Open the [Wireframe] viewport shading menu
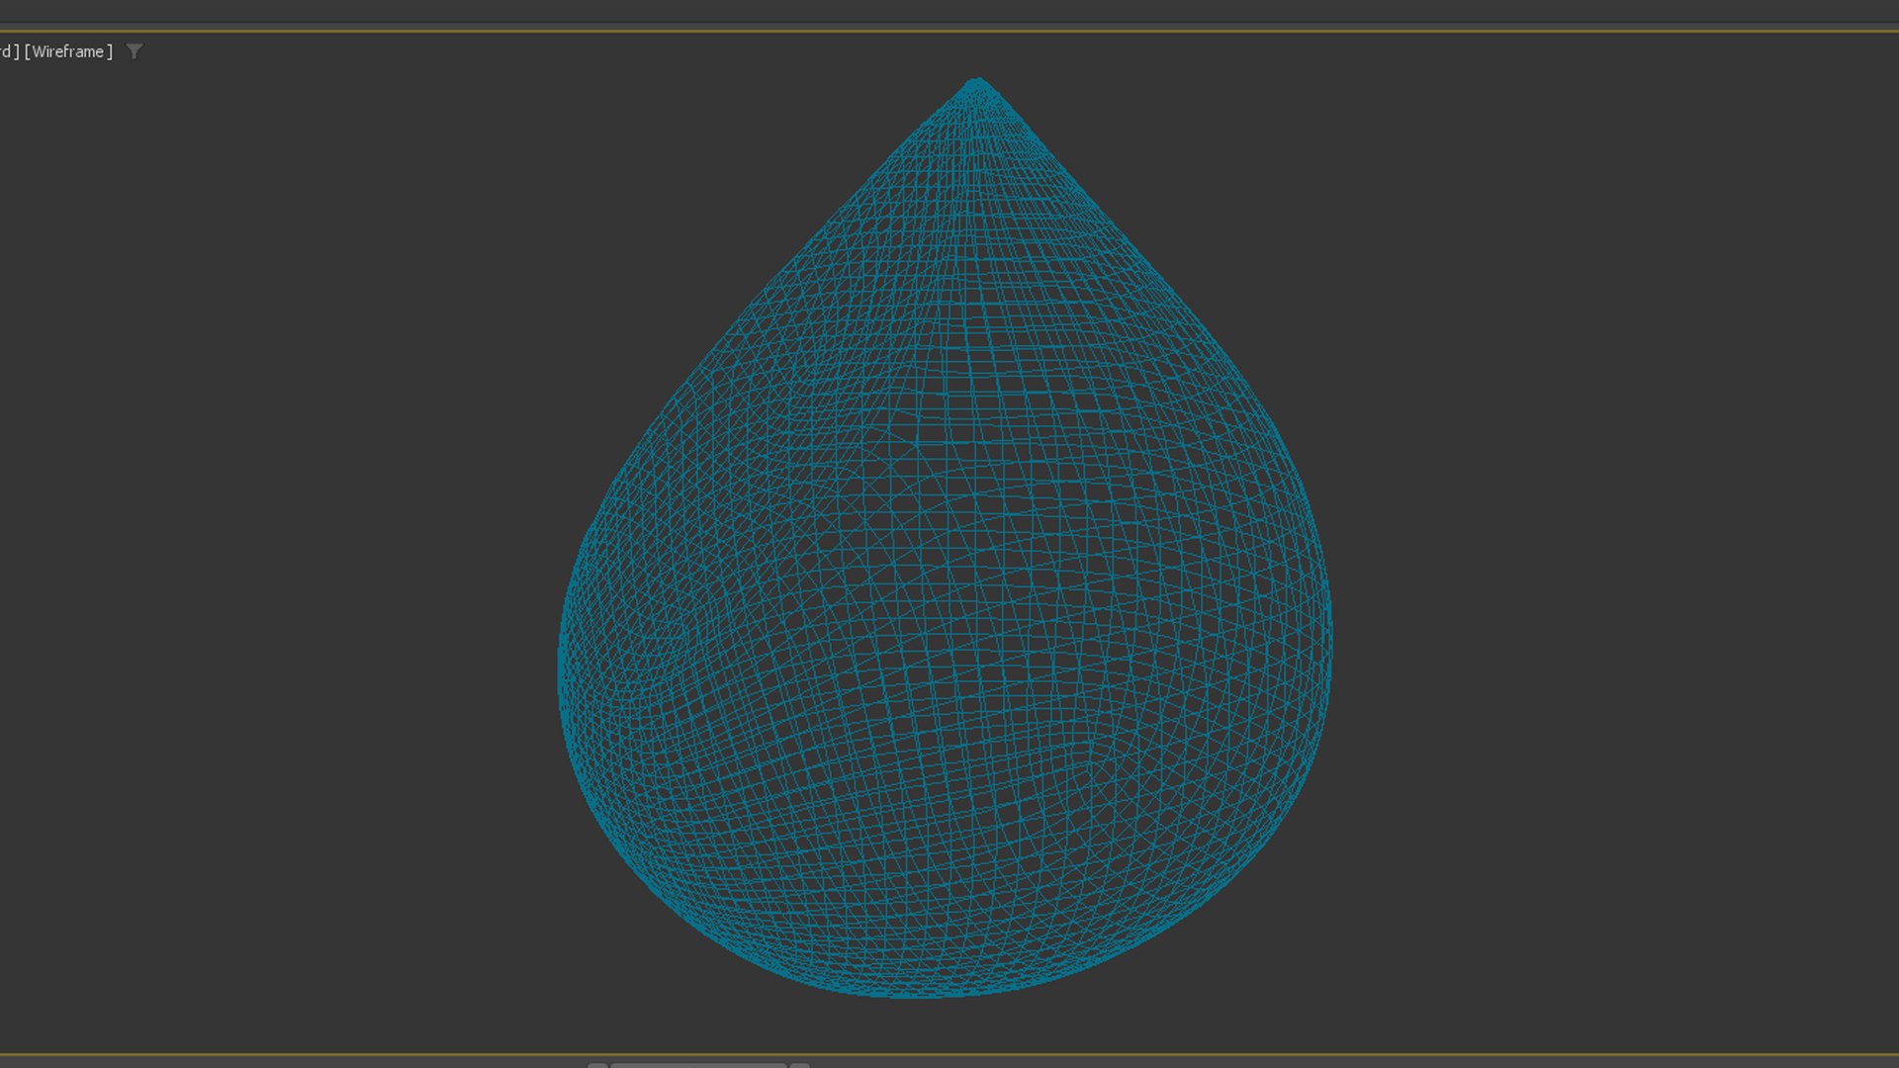The width and height of the screenshot is (1899, 1068). click(x=68, y=51)
